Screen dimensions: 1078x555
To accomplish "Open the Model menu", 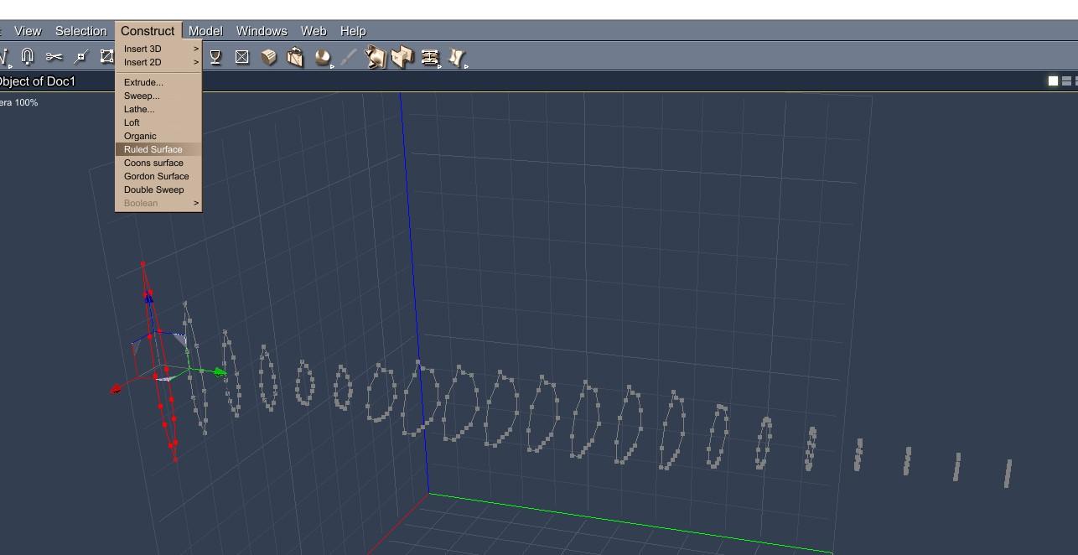I will (x=205, y=31).
